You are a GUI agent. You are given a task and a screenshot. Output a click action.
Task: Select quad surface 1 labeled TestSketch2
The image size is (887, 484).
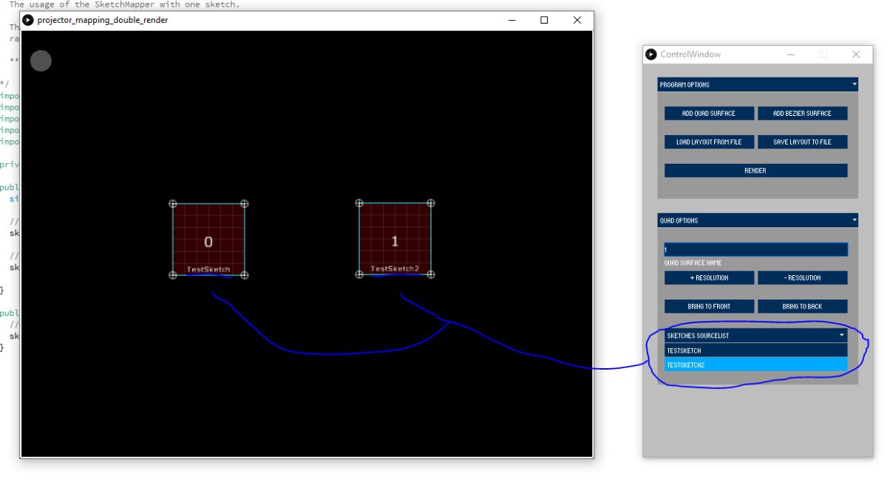click(x=395, y=238)
